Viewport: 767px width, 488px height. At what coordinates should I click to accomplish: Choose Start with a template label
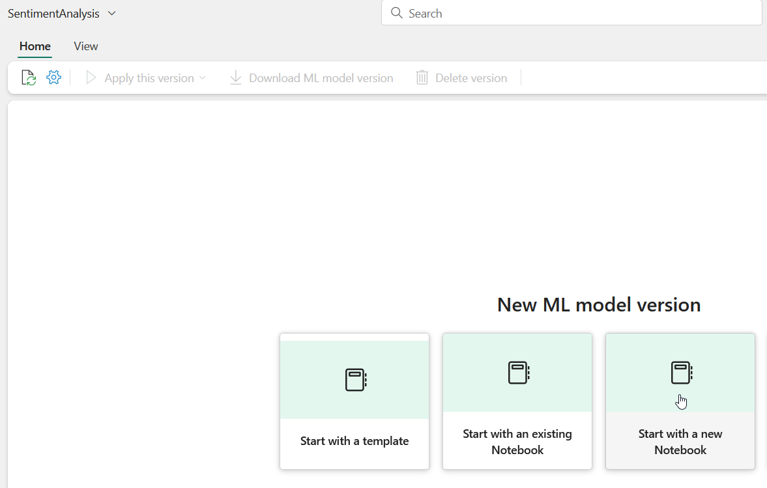pos(355,441)
